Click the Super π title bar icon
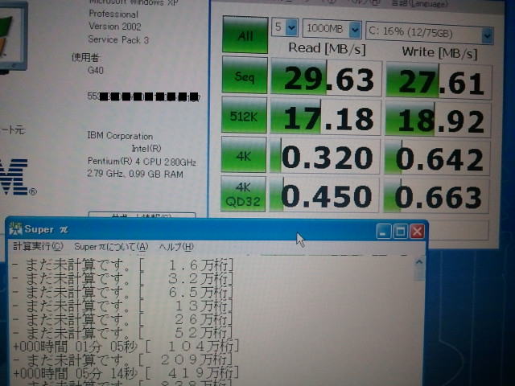Viewport: 515px width, 386px height. 15,228
